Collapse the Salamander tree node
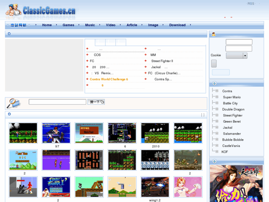This screenshot has width=269, height=202. (217, 133)
